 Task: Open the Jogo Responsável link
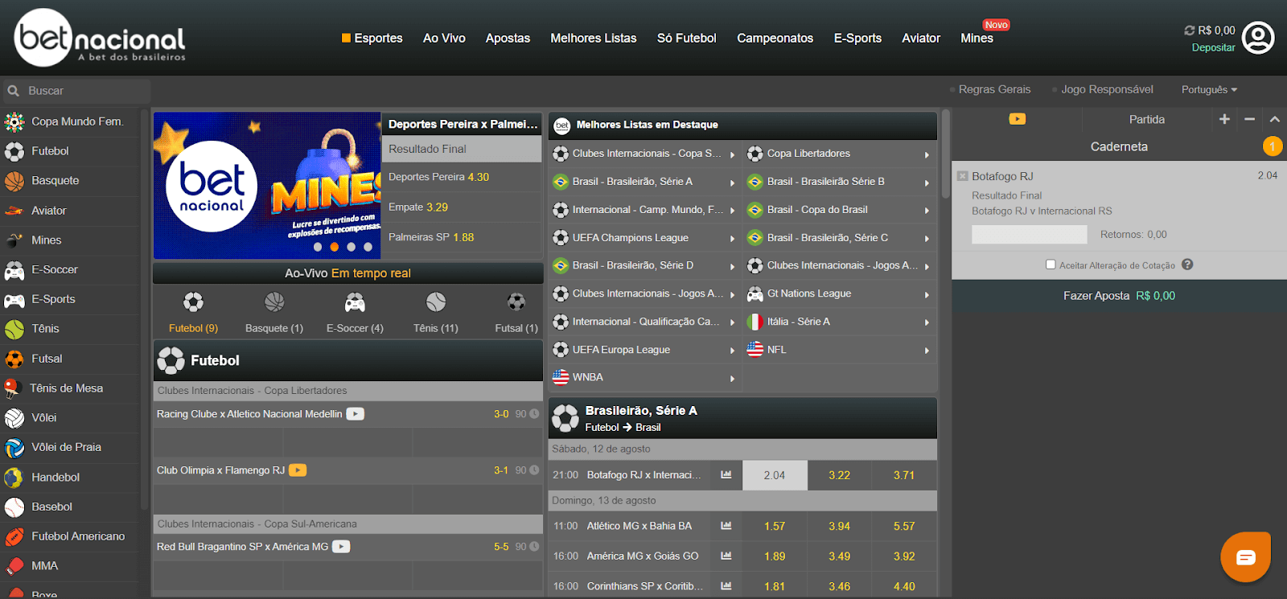pyautogui.click(x=1107, y=89)
